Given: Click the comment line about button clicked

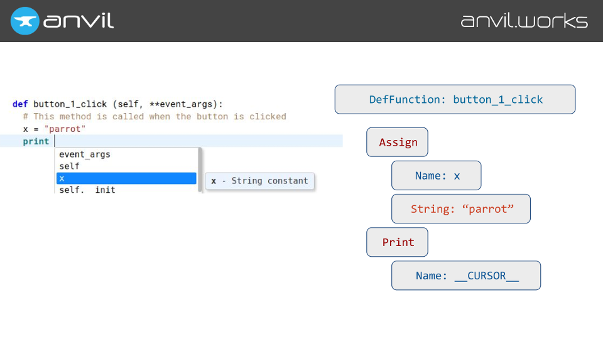Looking at the screenshot, I should point(154,116).
